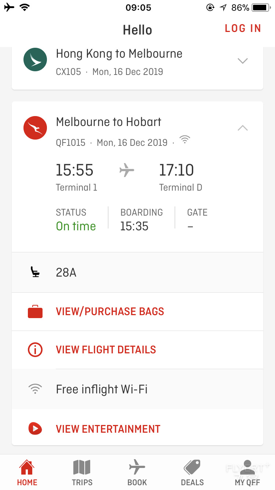This screenshot has height=490, width=275.
Task: Open the Home tab
Action: click(27, 472)
